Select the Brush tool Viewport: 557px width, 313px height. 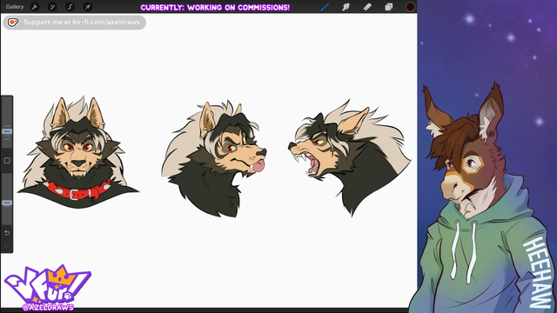coord(325,7)
